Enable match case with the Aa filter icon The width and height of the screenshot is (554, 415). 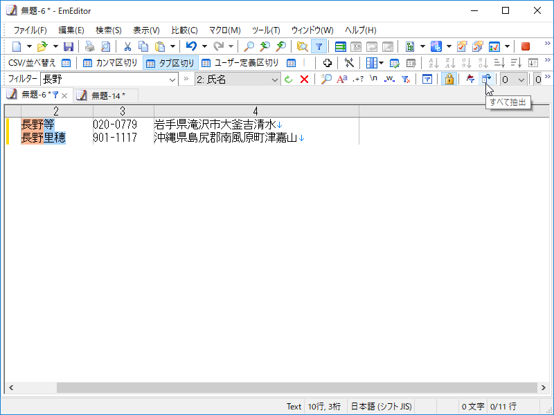(342, 78)
